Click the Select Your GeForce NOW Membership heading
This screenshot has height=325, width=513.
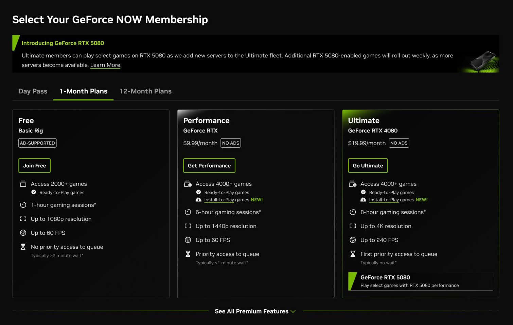click(x=110, y=19)
